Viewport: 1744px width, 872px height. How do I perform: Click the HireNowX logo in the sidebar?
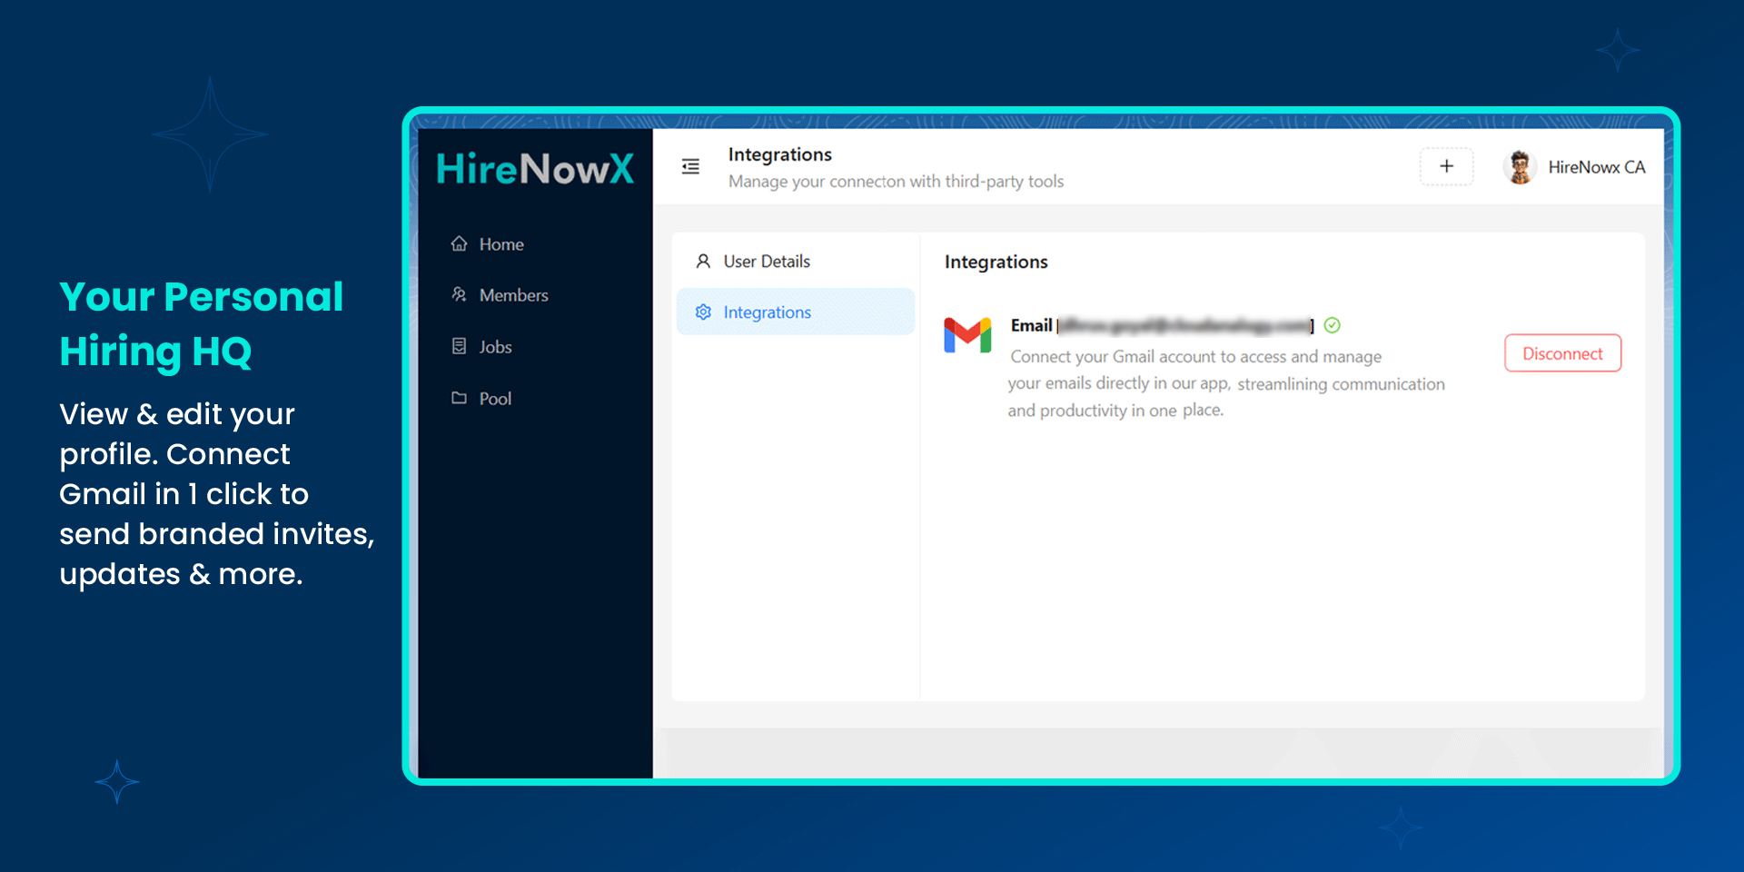pyautogui.click(x=535, y=169)
